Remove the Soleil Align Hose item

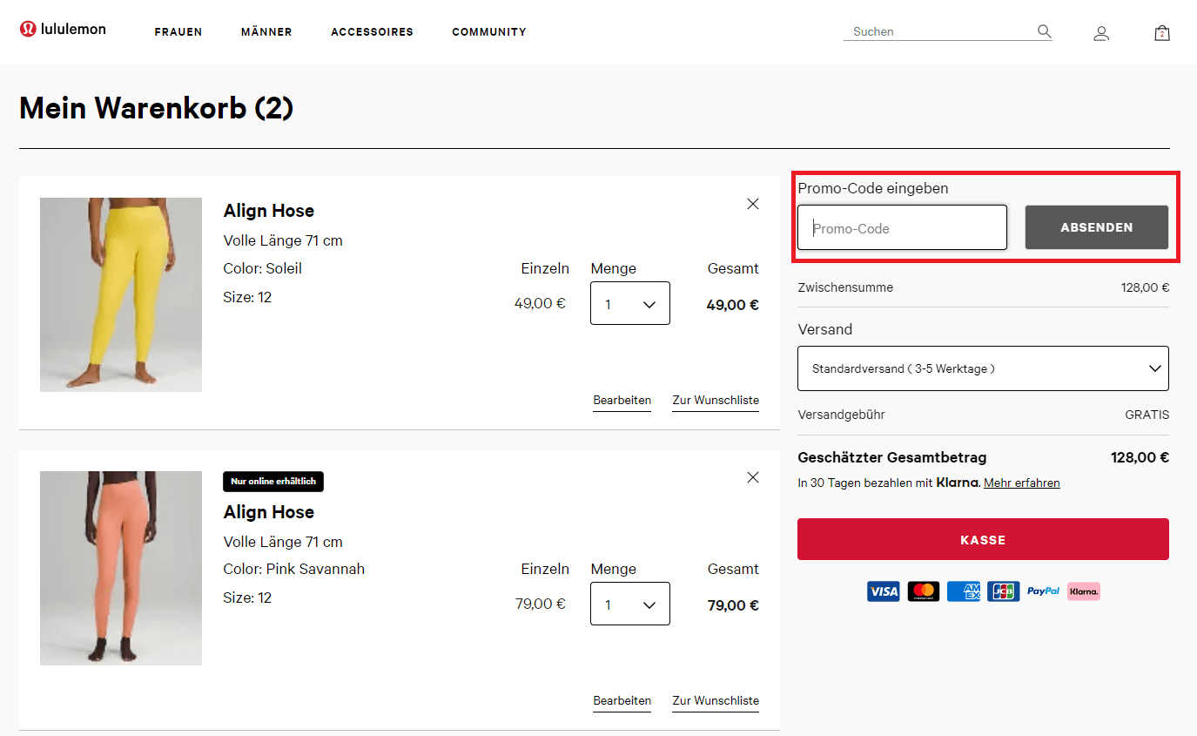(x=753, y=204)
